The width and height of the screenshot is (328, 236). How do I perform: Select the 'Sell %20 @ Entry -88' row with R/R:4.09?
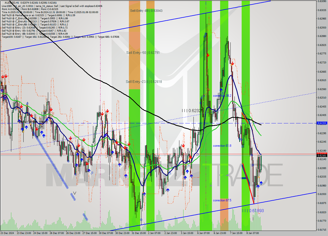pyautogui.click(x=35, y=34)
